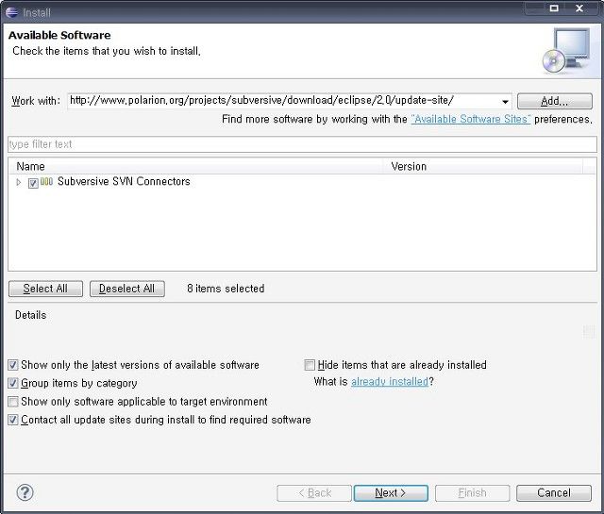
Task: Maximize the Install dialog window
Action: click(x=554, y=8)
